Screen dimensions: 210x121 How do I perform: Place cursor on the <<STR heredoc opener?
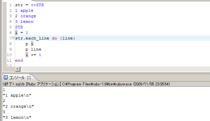click(37, 5)
